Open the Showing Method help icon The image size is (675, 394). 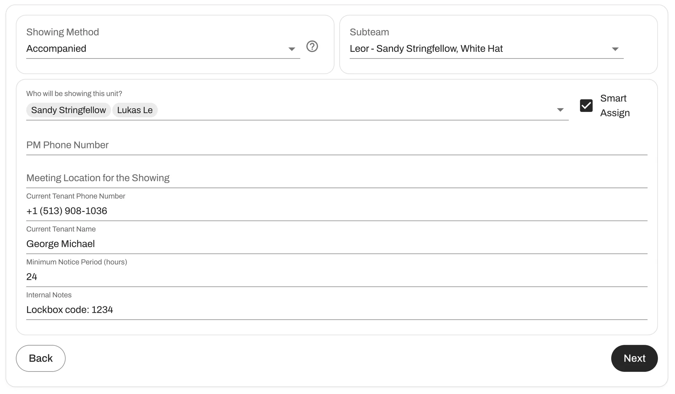312,46
